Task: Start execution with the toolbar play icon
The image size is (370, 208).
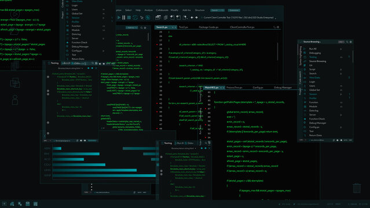Action: [x=119, y=17]
